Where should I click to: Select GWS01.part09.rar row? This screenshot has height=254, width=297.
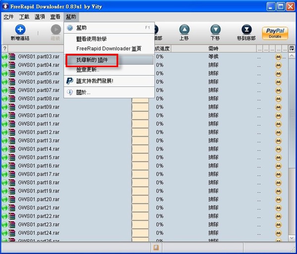tap(145, 107)
